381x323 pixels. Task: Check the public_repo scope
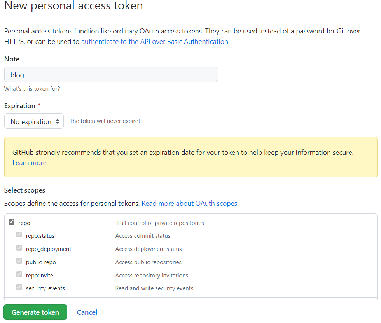[x=19, y=261]
